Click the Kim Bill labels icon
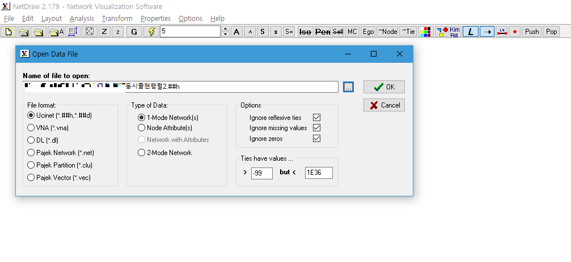This screenshot has height=262, width=571. pyautogui.click(x=455, y=32)
